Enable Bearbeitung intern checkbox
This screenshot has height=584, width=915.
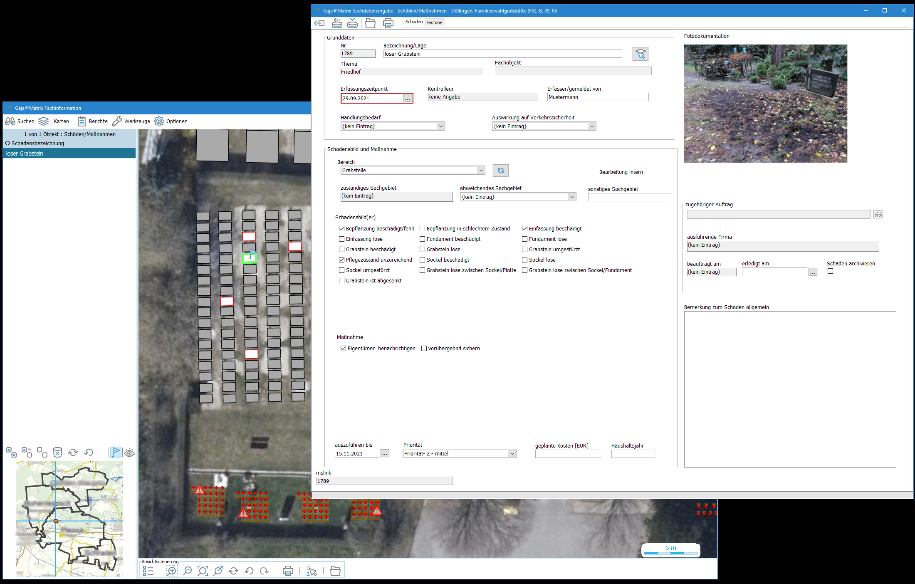[595, 172]
